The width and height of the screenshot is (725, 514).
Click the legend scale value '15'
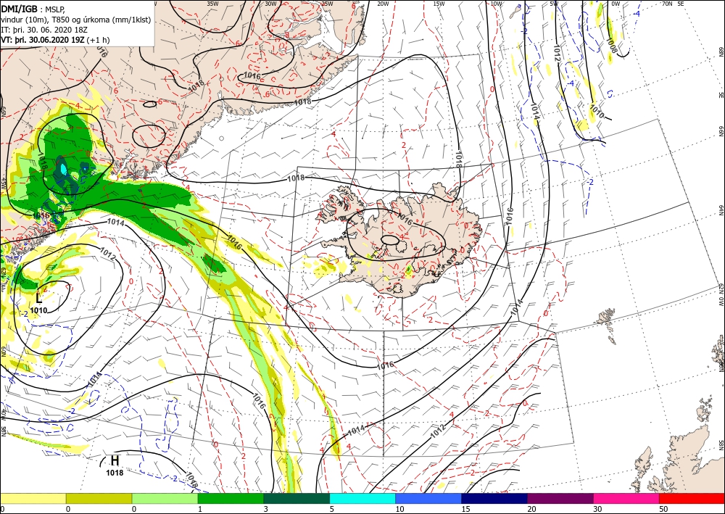465,509
